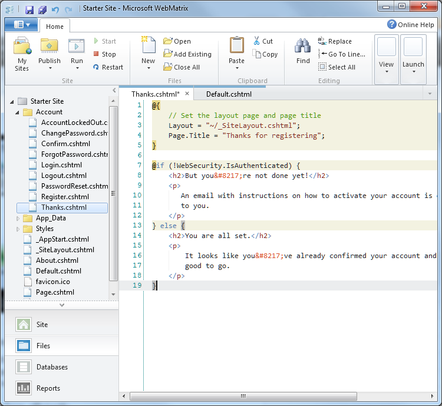Select Confirm.cshtml in Account folder

(65, 144)
